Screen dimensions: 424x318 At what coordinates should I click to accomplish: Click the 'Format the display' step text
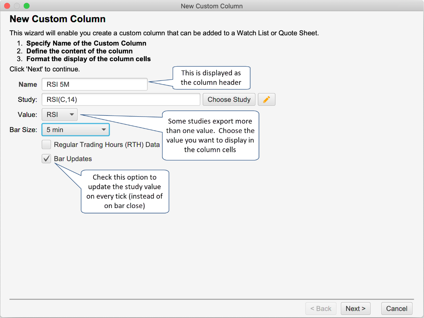tap(88, 59)
